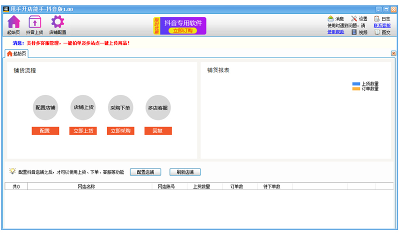This screenshot has width=400, height=241.
Task: Click the 使用帮助 link
Action: (335, 32)
